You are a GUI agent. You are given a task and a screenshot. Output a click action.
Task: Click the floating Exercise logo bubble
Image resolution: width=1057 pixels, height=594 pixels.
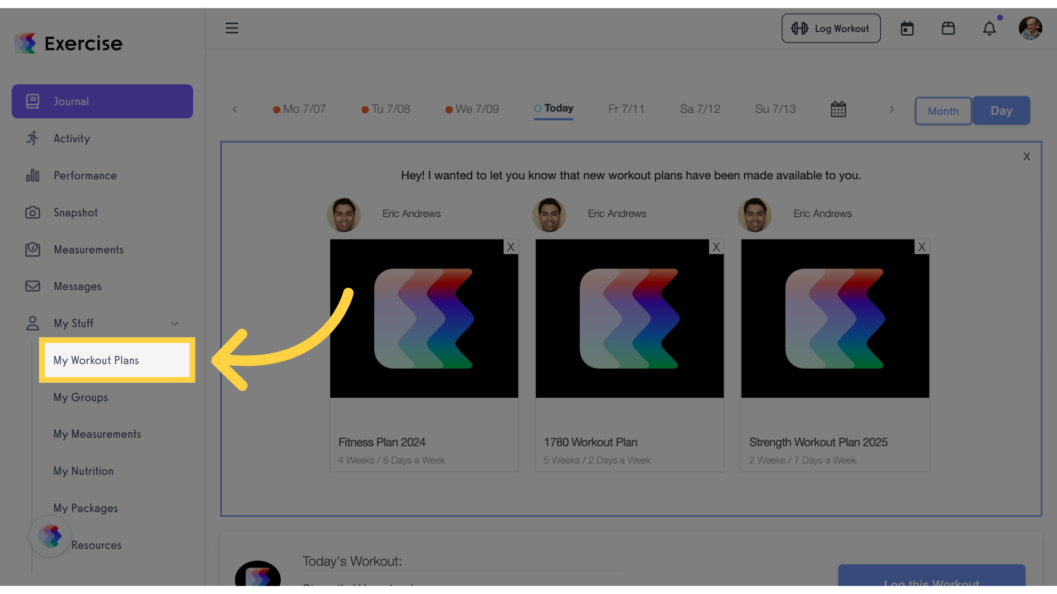50,536
